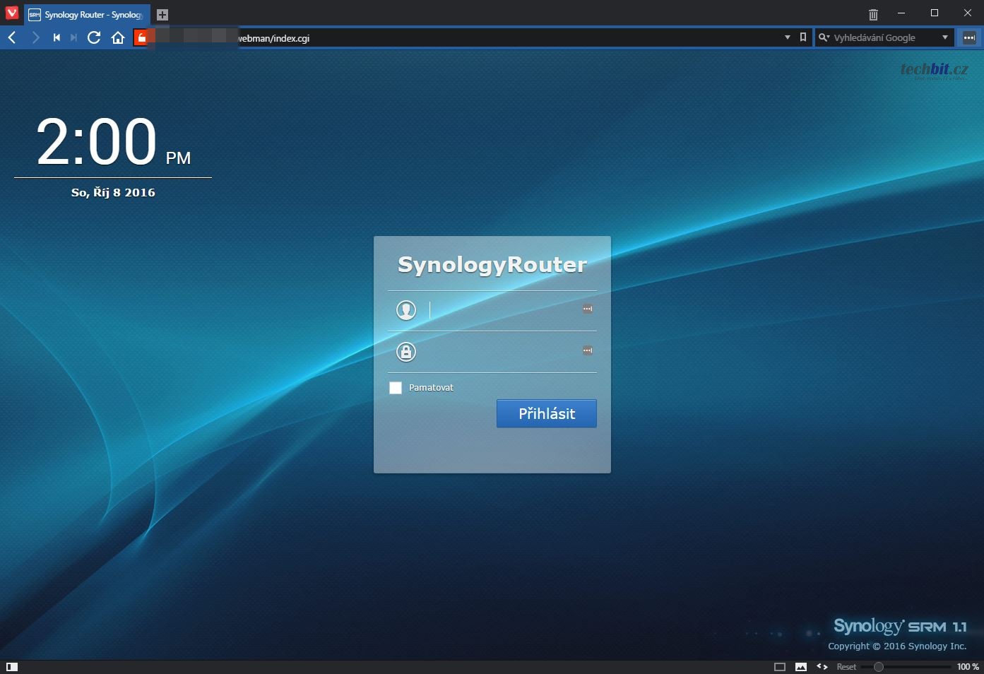The height and width of the screenshot is (674, 984).
Task: Enable the Pamatovat checkbox
Action: tap(396, 388)
